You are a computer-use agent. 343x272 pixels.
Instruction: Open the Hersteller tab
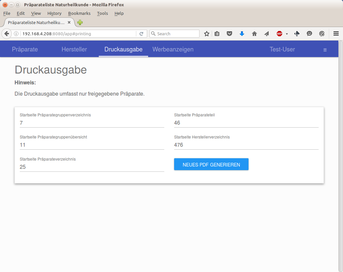click(x=74, y=49)
